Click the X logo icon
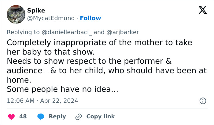 [201, 10]
